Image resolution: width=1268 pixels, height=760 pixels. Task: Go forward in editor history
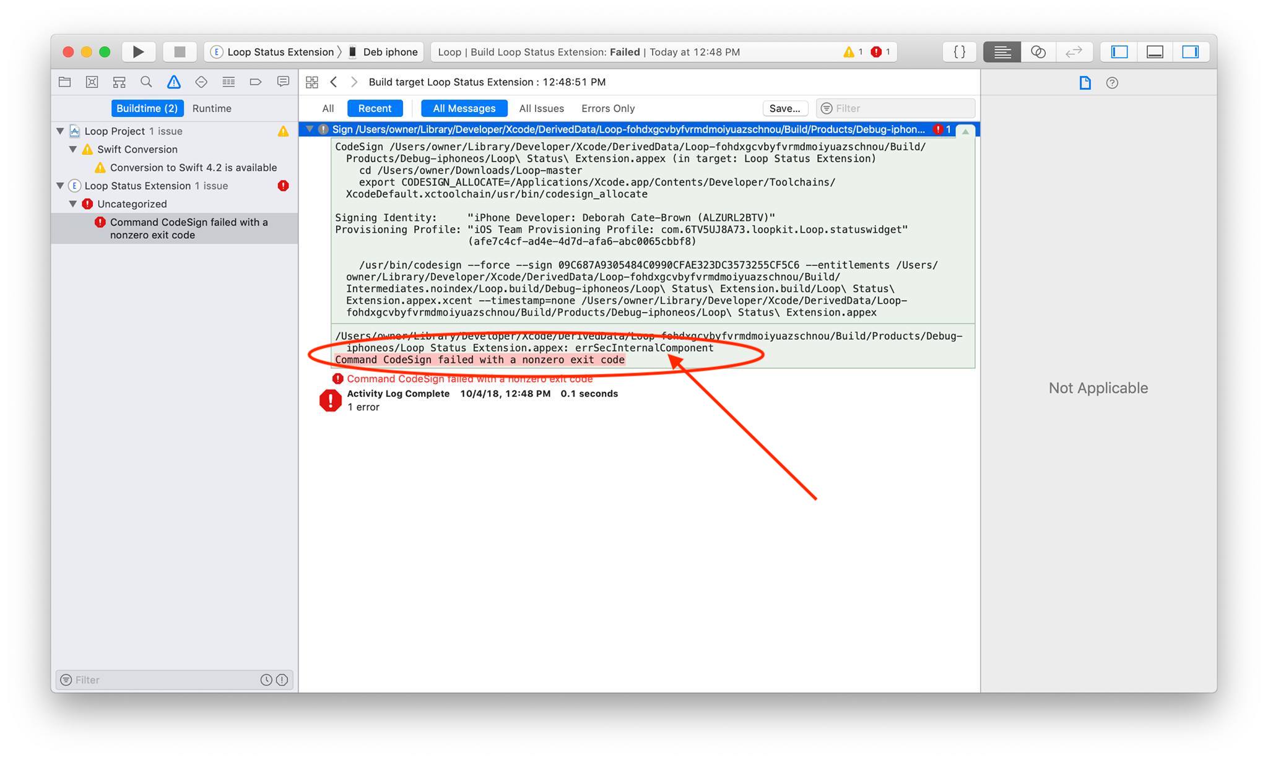(354, 82)
